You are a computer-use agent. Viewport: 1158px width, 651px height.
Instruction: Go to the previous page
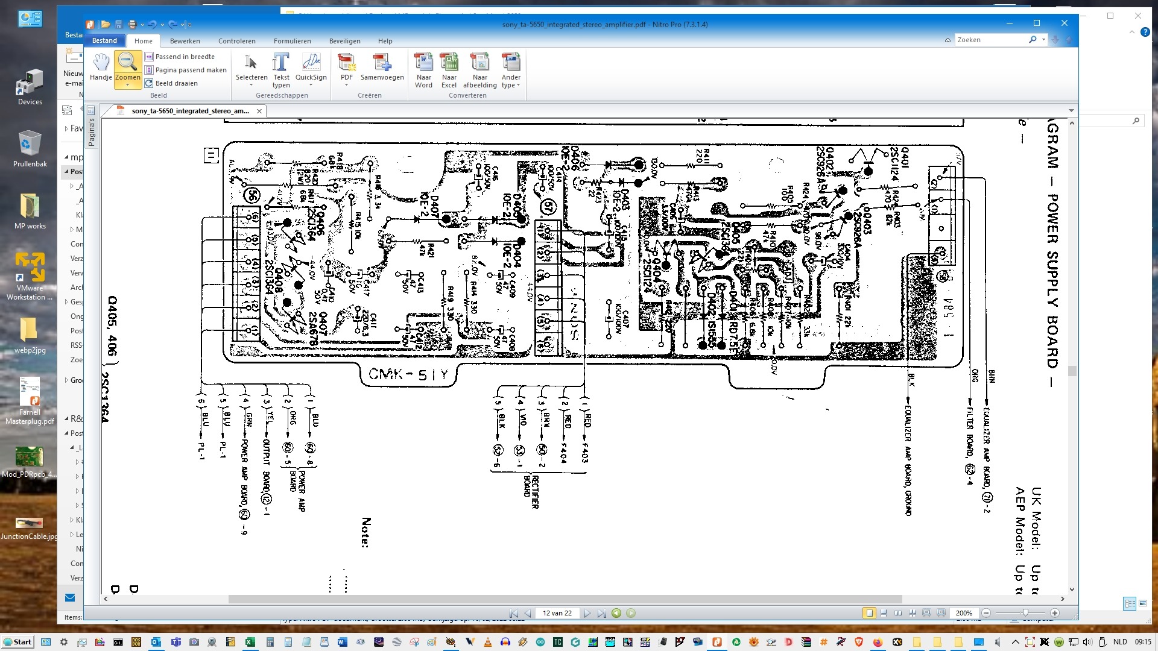528,613
